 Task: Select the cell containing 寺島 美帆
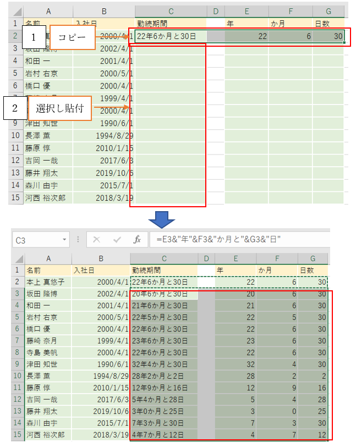pyautogui.click(x=48, y=352)
